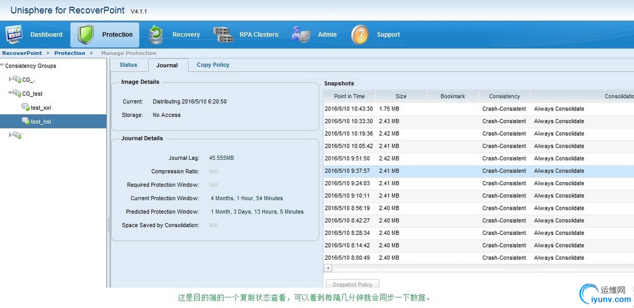Sort by the Bookmark column header

coord(453,96)
